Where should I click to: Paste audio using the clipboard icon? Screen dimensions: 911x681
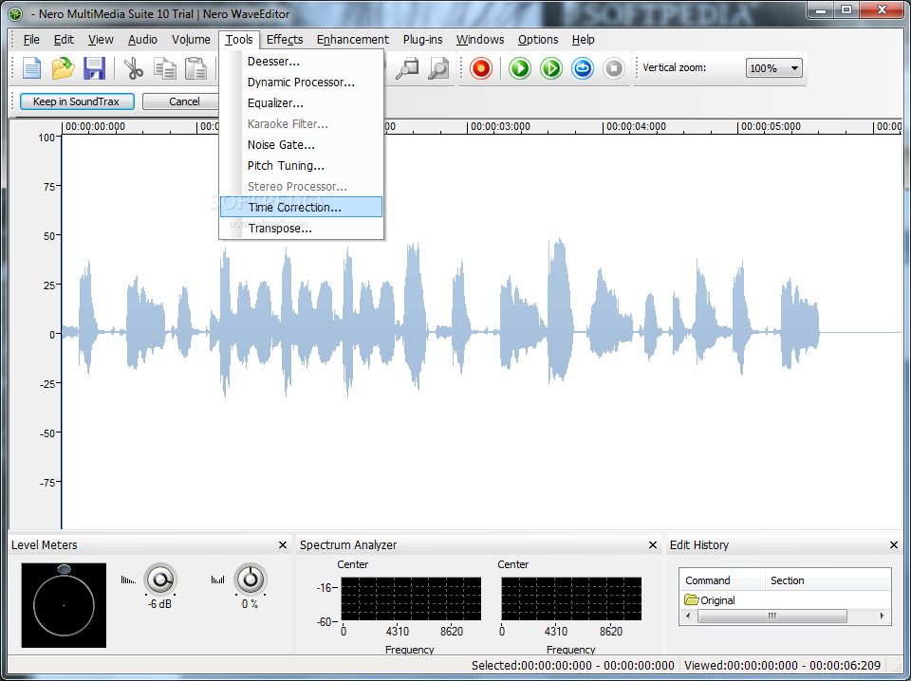pos(196,68)
